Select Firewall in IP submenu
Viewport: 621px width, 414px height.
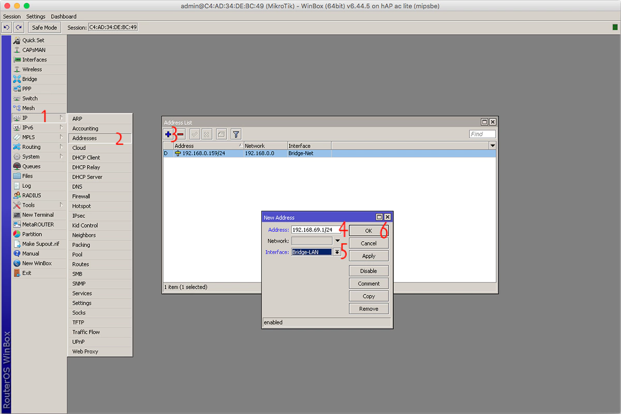(x=100, y=196)
